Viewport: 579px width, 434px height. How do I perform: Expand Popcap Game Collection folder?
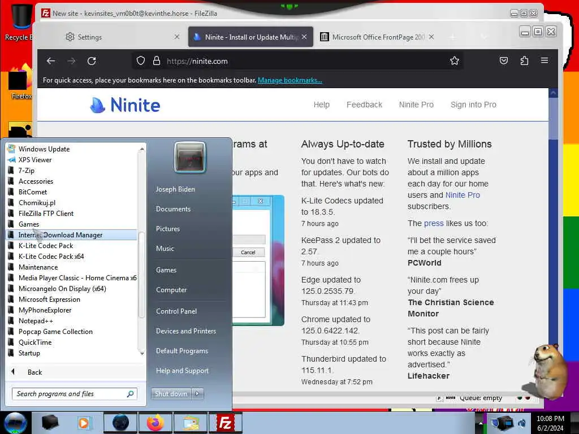point(72,331)
